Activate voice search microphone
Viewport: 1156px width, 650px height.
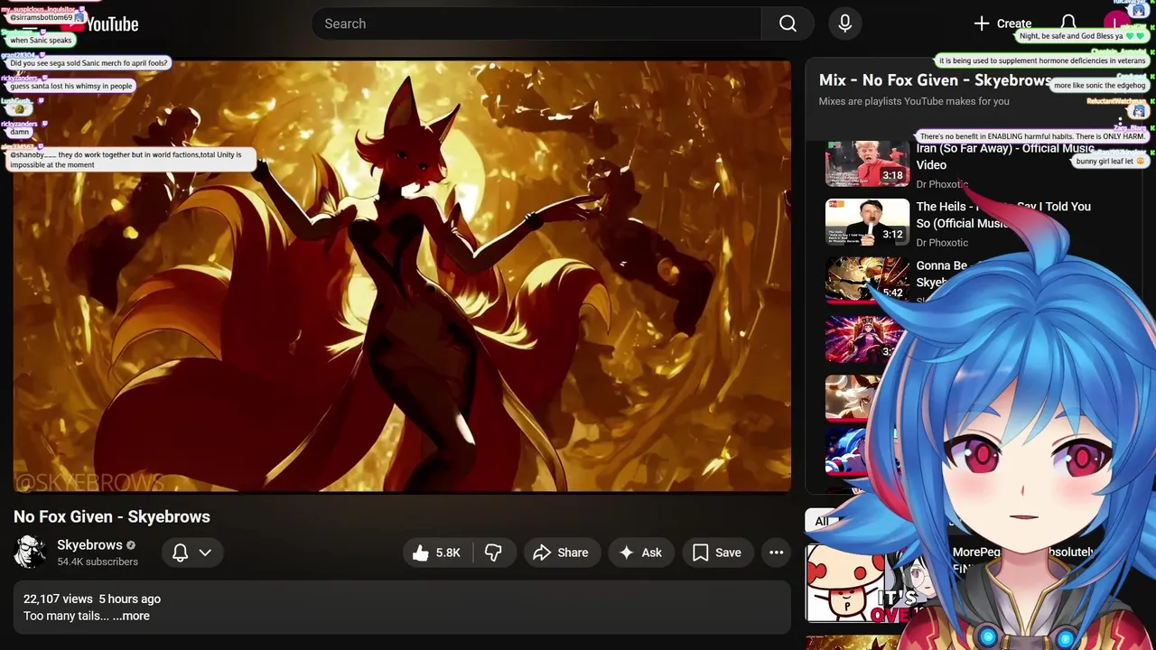pyautogui.click(x=845, y=23)
